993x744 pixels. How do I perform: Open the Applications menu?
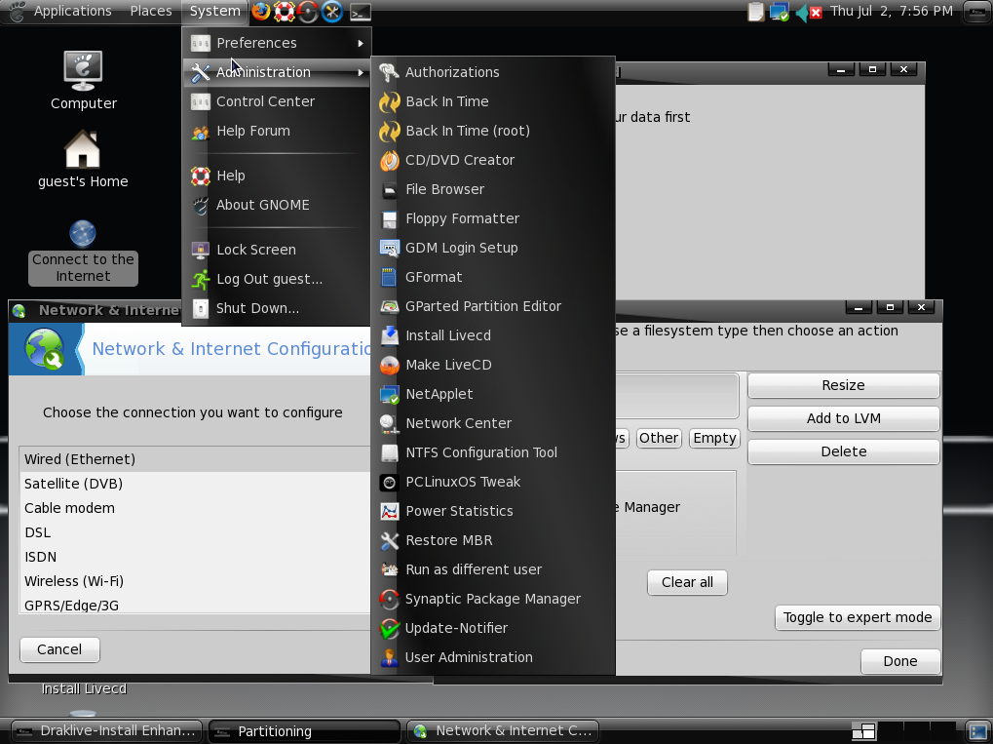point(60,12)
